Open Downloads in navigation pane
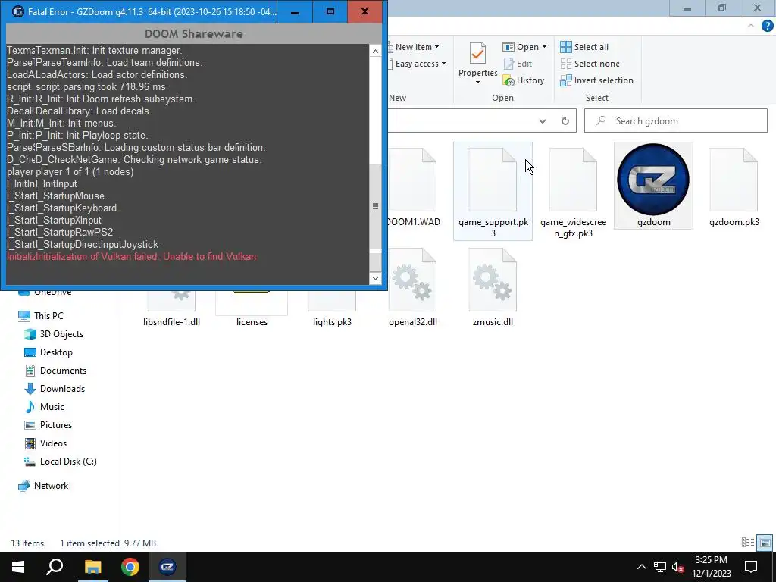776x582 pixels. [55, 389]
